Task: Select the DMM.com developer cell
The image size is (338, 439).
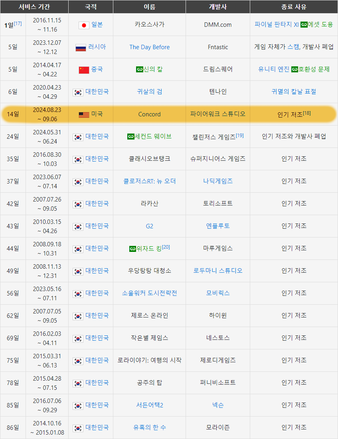Action: (218, 25)
